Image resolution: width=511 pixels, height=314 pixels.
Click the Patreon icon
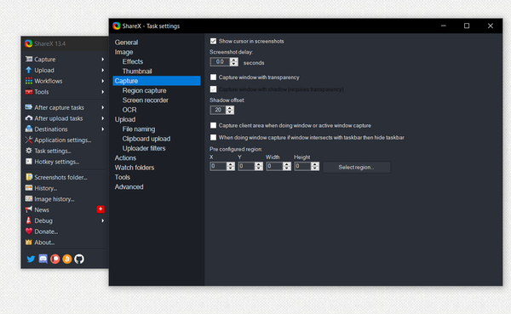[55, 259]
